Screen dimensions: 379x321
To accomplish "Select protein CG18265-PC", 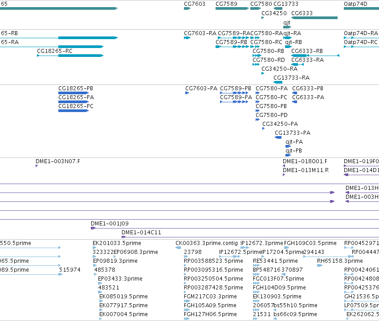I will tap(76, 106).
